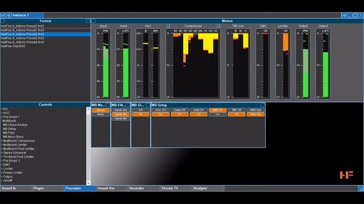Click the square icon left of Format header

(x=2, y=21)
